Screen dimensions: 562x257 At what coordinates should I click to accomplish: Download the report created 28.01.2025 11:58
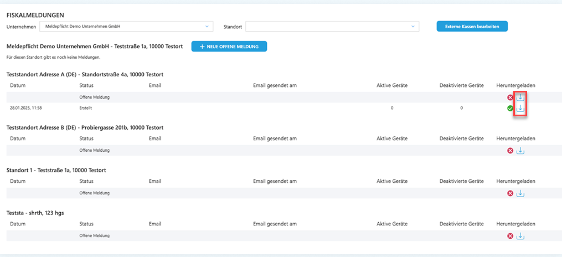click(x=520, y=108)
